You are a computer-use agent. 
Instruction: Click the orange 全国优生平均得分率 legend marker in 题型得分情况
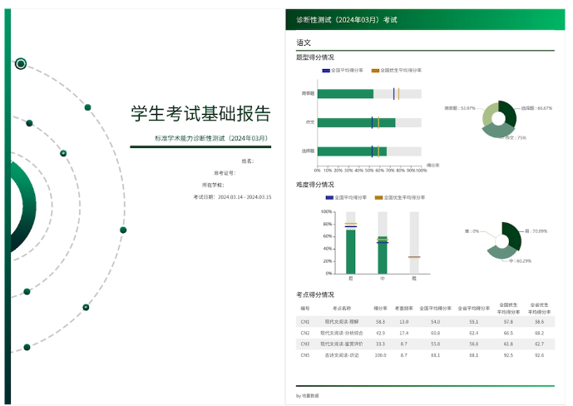pyautogui.click(x=375, y=71)
